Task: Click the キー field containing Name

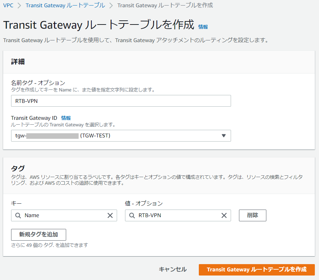Action: 64,215
